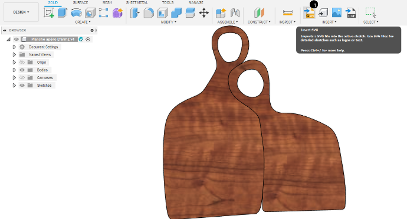Select the Fillet tool
Image resolution: width=407 pixels, height=219 pixels.
pos(149,12)
